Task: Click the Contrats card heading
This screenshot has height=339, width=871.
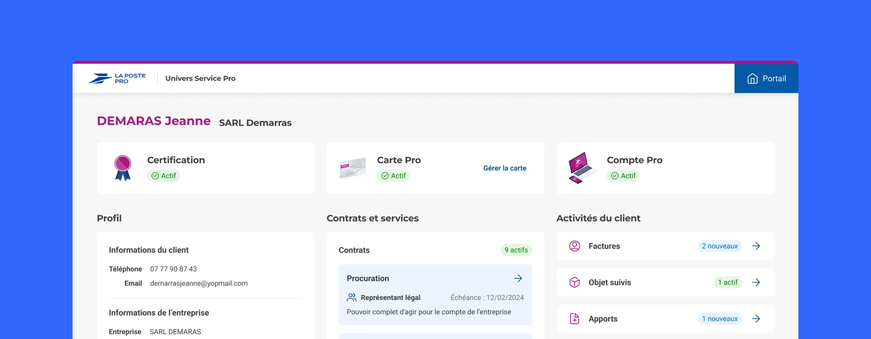Action: pos(354,250)
